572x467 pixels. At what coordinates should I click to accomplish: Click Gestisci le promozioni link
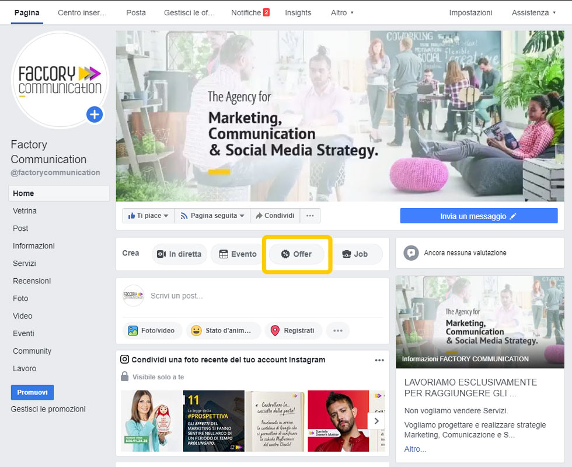click(x=48, y=409)
